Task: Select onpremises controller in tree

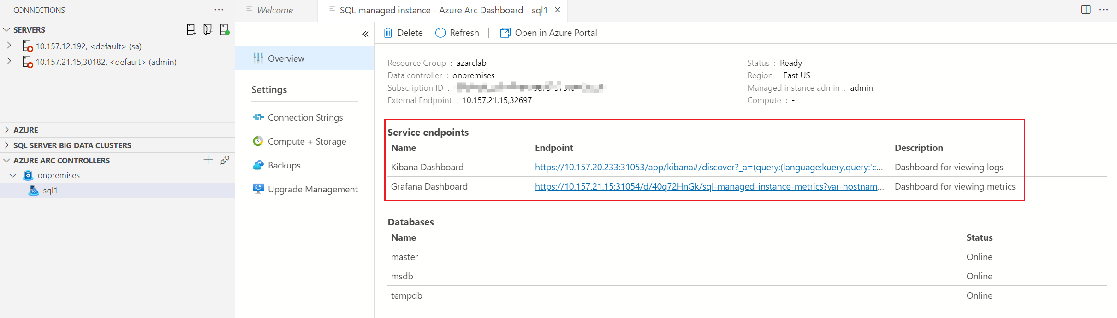Action: (x=59, y=175)
